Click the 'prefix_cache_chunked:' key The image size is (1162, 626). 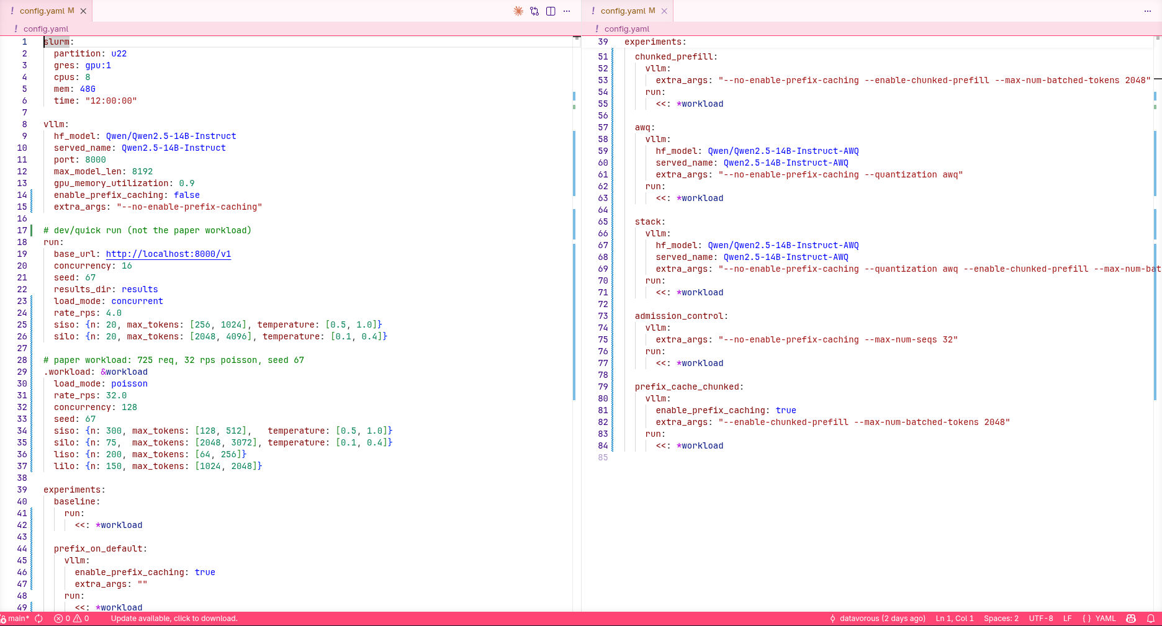(689, 387)
